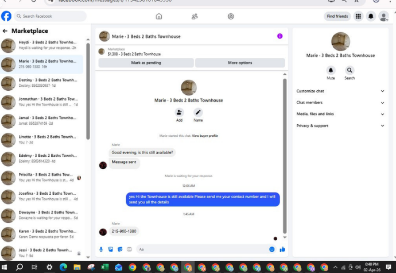Choose a GIF icon
Screen dimensions: 396x273
[129, 249]
